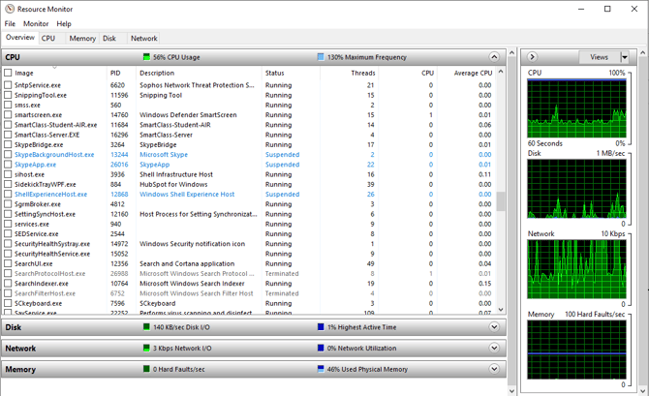Collapse the graph pane with arrow button
Viewport: 649px width, 396px height.
(x=533, y=57)
